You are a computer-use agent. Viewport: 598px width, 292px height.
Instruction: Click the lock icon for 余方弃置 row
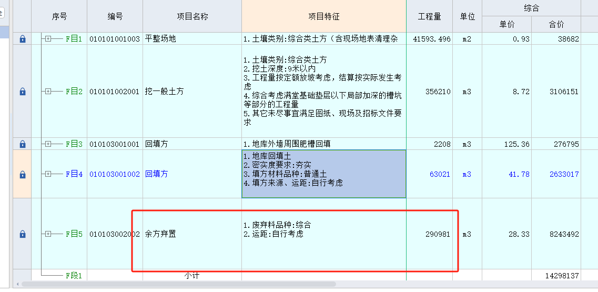pyautogui.click(x=22, y=234)
